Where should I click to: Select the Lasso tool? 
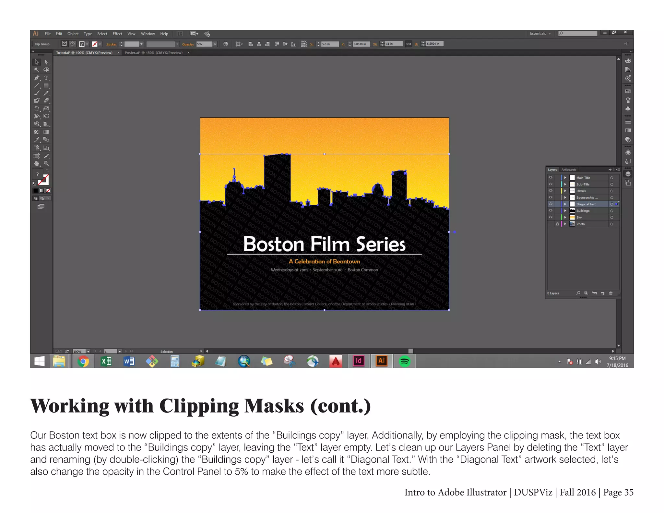pyautogui.click(x=46, y=70)
